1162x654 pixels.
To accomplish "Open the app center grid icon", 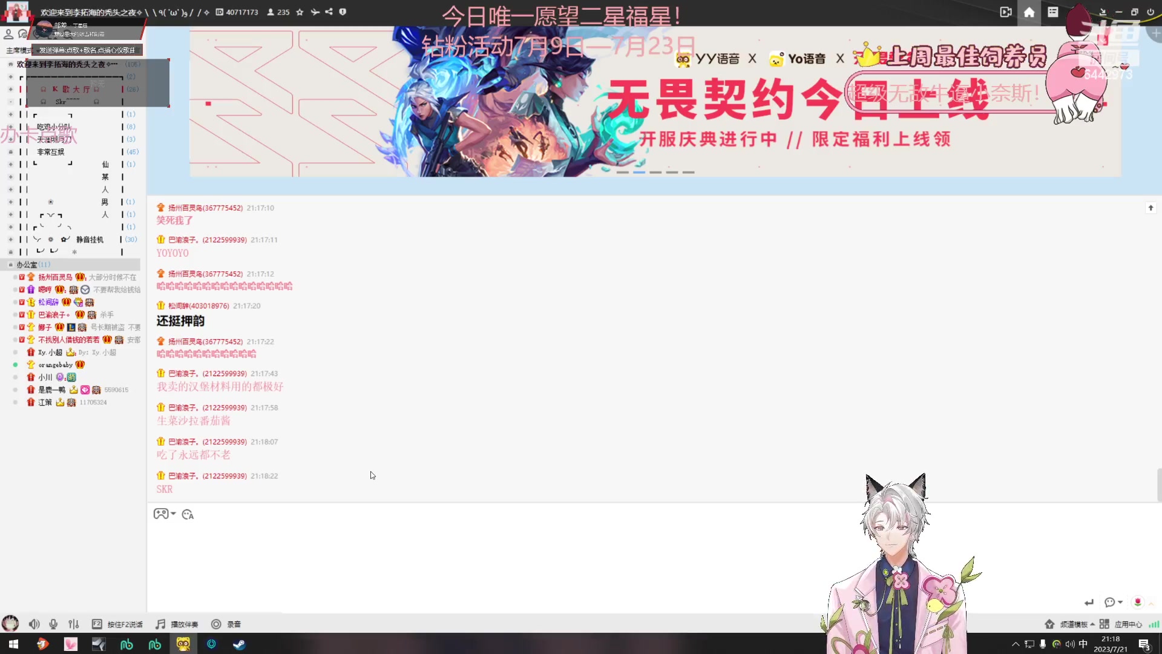I will [x=1105, y=624].
